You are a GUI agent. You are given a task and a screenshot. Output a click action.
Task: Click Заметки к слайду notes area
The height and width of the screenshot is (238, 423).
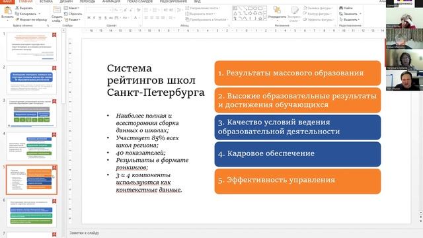[84, 233]
